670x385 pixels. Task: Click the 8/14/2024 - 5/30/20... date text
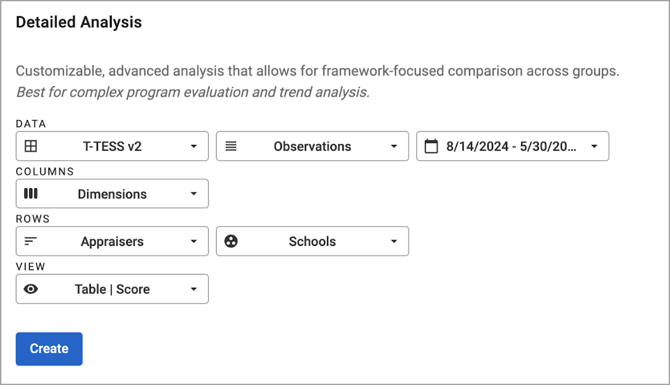512,146
